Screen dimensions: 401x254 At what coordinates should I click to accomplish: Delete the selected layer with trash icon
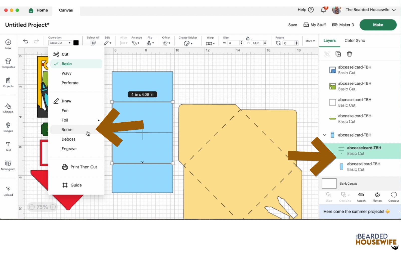(x=349, y=54)
